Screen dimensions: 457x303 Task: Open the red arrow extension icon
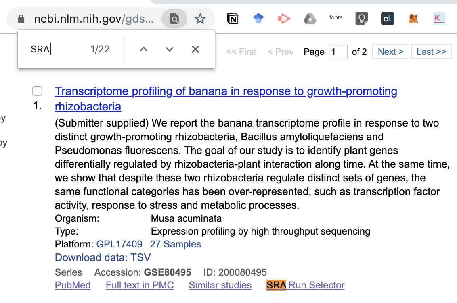click(284, 19)
